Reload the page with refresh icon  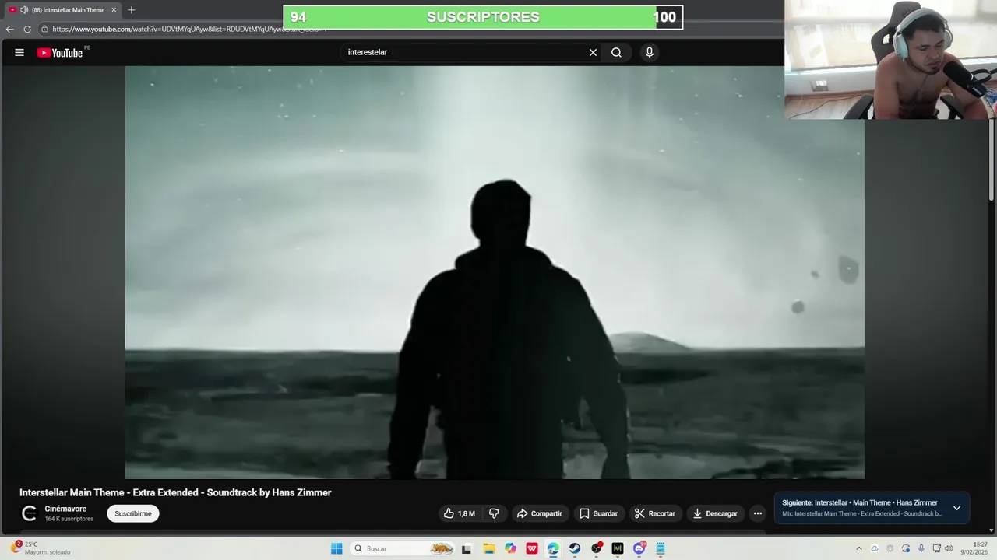tap(27, 29)
